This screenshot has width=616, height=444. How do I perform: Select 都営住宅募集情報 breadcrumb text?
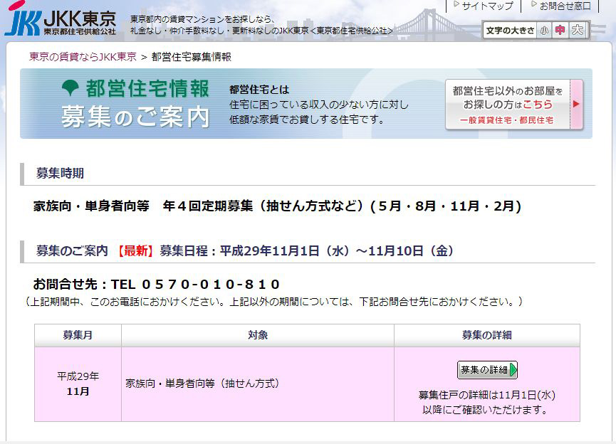click(192, 57)
